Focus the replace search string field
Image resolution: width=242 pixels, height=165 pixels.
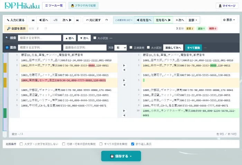pyautogui.click(x=39, y=47)
